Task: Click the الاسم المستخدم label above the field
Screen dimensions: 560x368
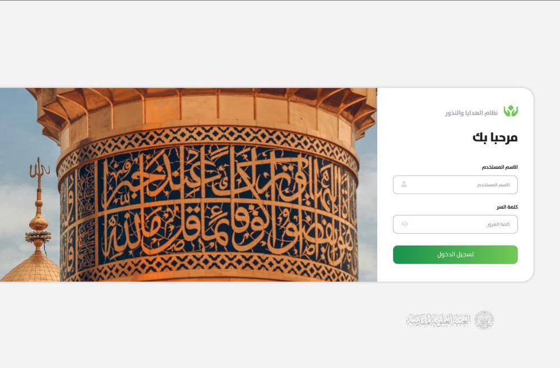Action: click(499, 167)
